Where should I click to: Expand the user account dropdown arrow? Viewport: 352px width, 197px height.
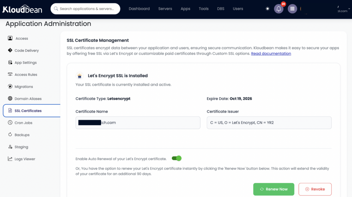point(349,9)
